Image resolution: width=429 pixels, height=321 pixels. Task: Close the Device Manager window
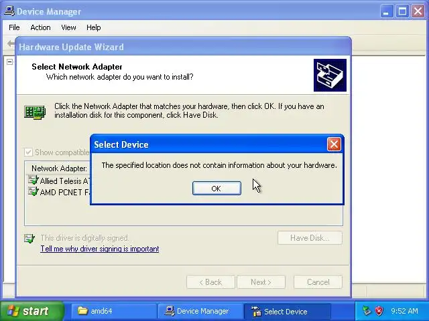[x=418, y=11]
